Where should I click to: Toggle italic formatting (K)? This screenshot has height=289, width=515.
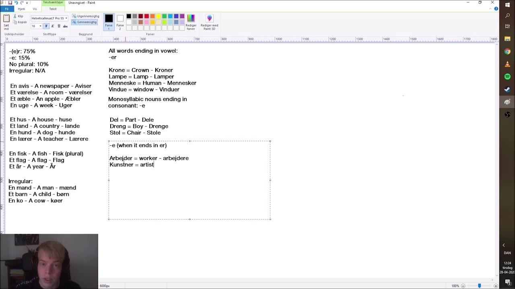52,26
